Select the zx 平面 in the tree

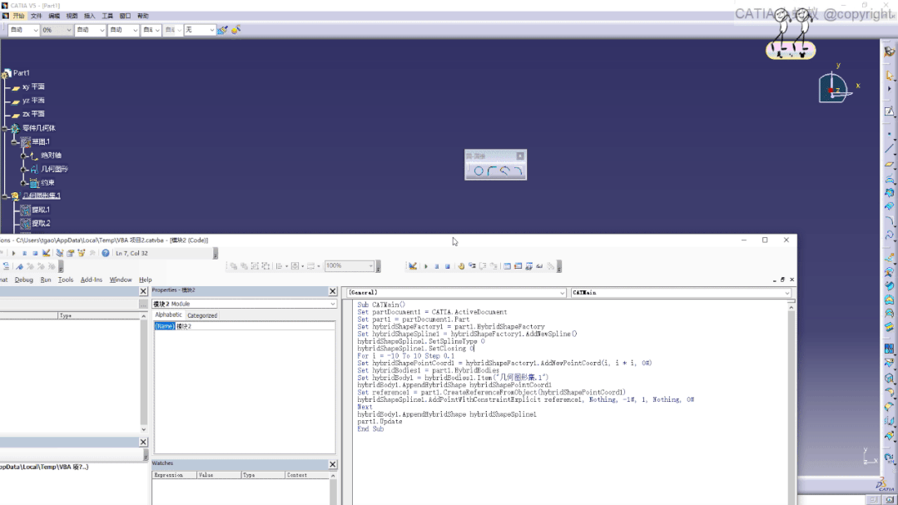click(x=33, y=114)
